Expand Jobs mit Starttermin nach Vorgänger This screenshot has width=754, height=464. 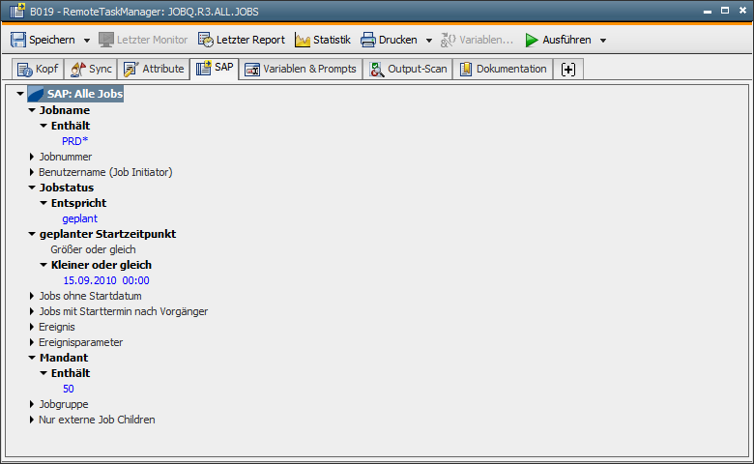pos(32,311)
